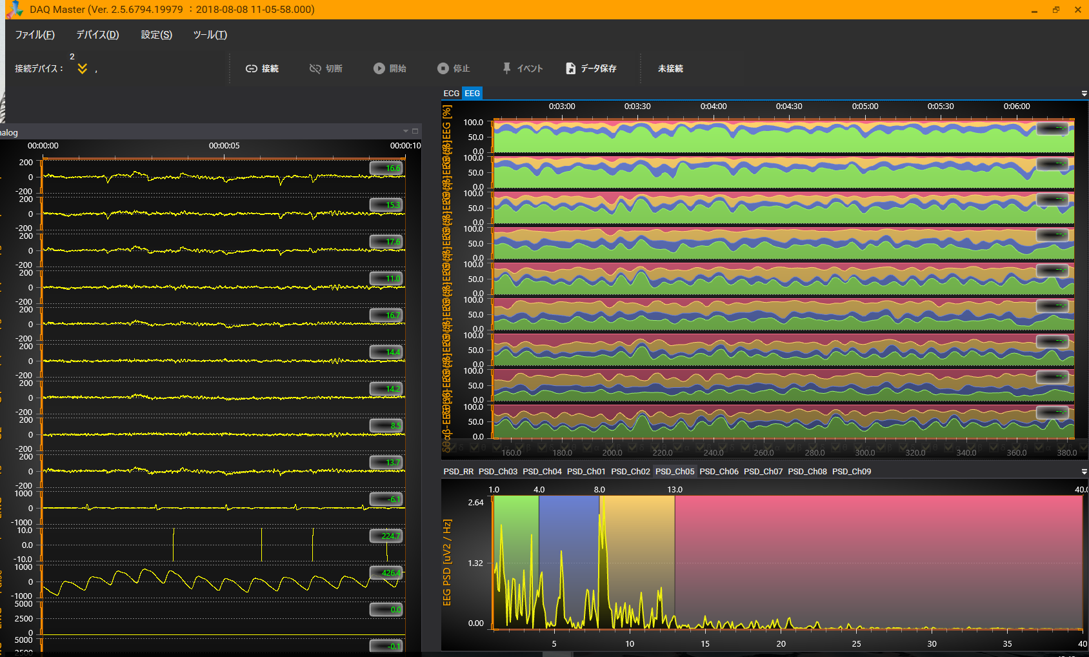Open the PSD_Ch08 tab

click(807, 472)
